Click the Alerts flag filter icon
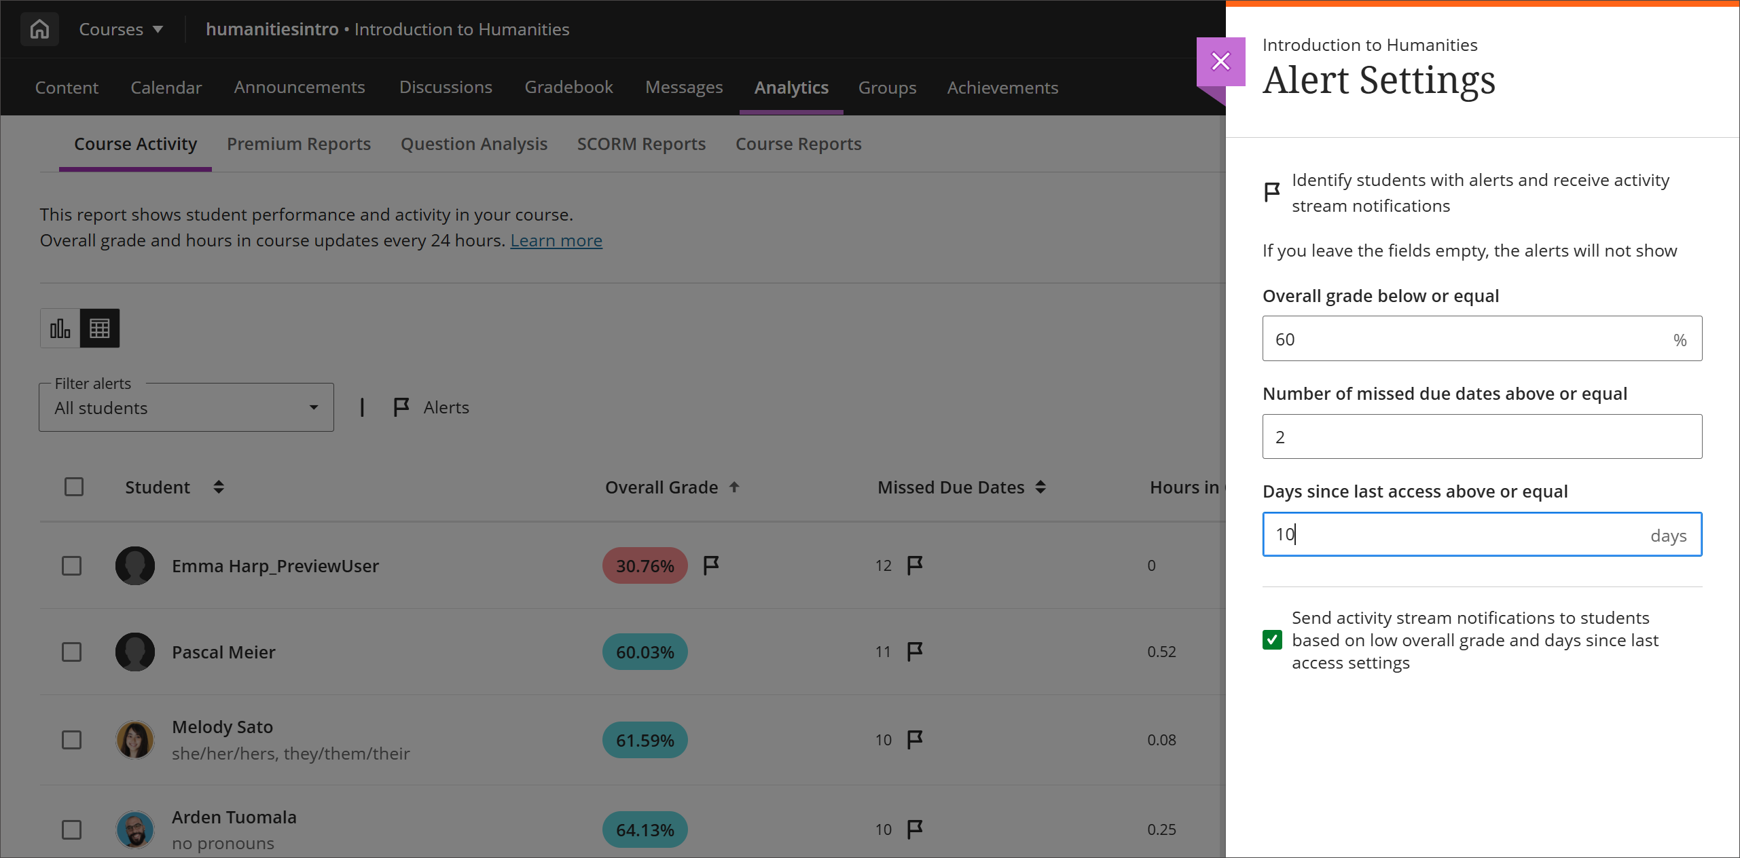 (x=401, y=407)
